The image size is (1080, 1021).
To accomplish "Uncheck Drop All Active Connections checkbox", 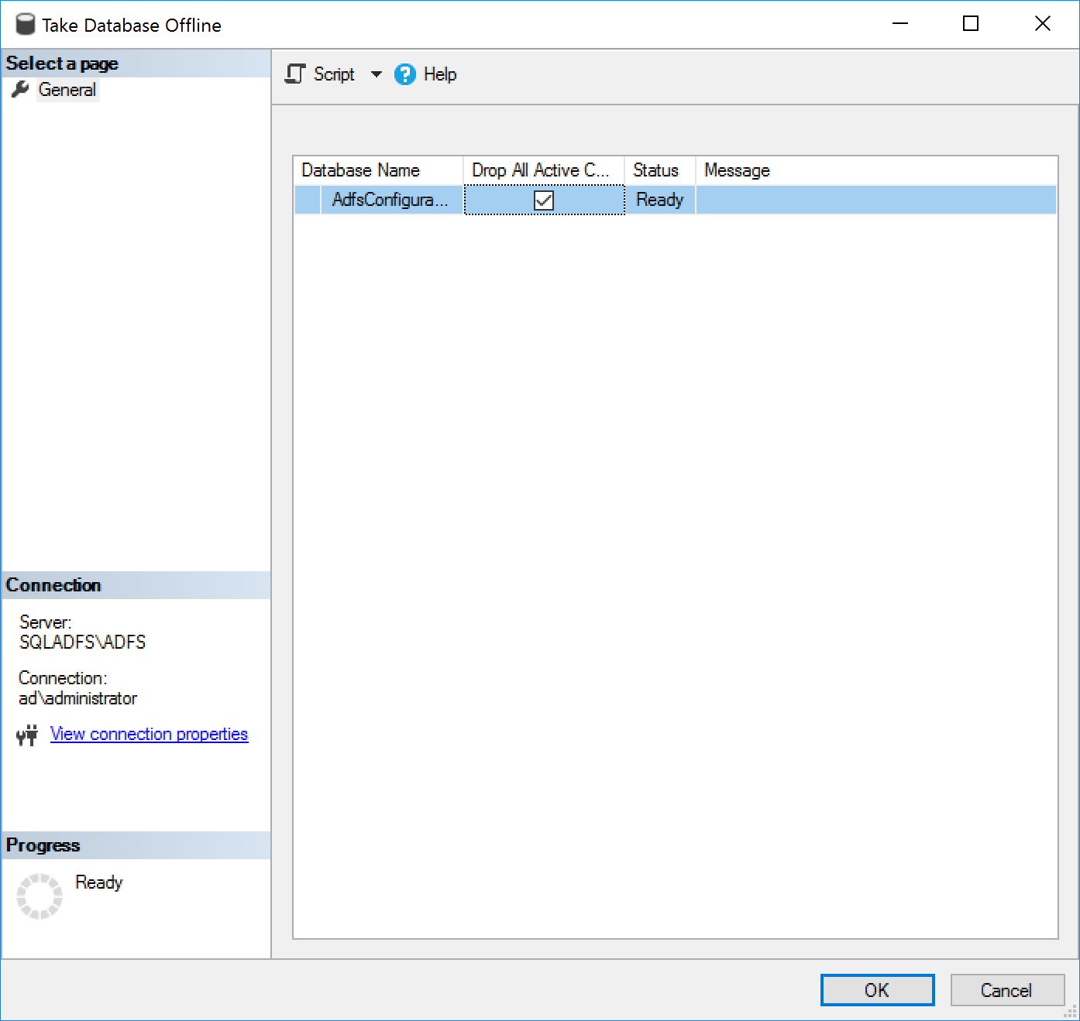I will pyautogui.click(x=544, y=200).
